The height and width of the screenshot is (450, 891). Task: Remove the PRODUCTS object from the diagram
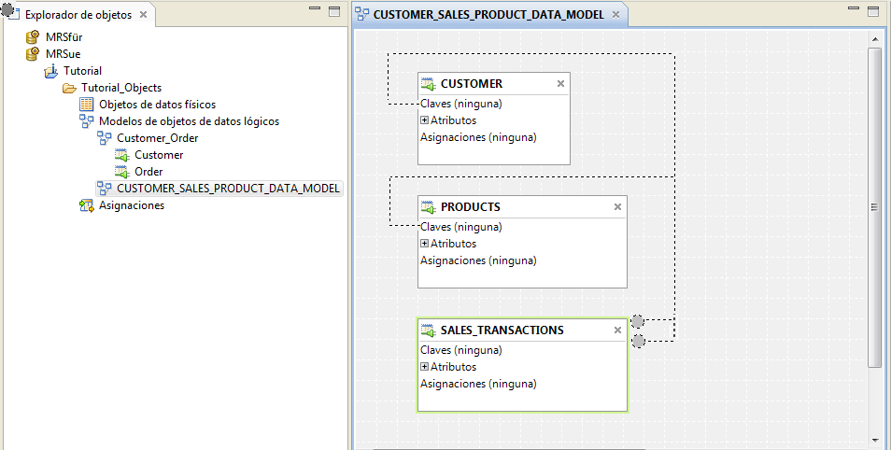click(617, 207)
